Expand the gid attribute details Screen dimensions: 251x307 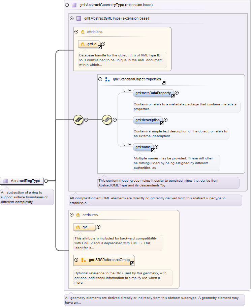(x=99, y=227)
